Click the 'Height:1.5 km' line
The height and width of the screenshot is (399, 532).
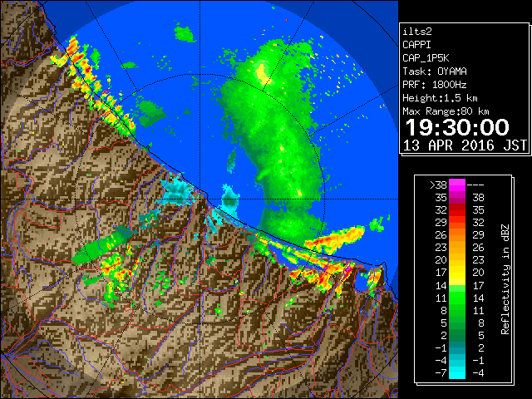[x=440, y=98]
